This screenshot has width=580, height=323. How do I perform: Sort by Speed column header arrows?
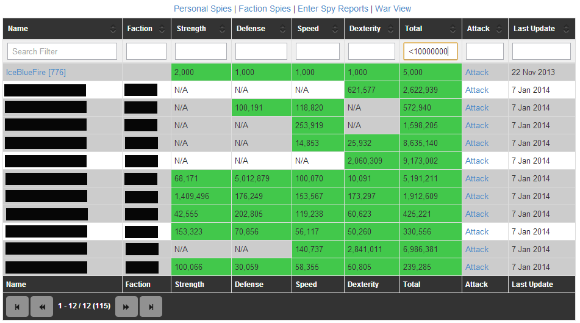(335, 29)
